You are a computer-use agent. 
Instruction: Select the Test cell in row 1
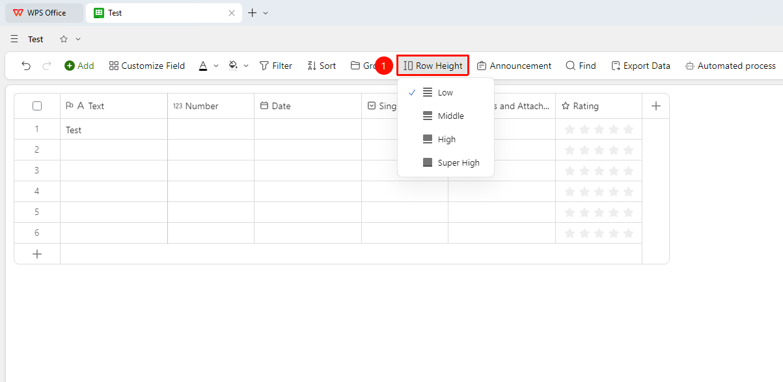click(114, 129)
